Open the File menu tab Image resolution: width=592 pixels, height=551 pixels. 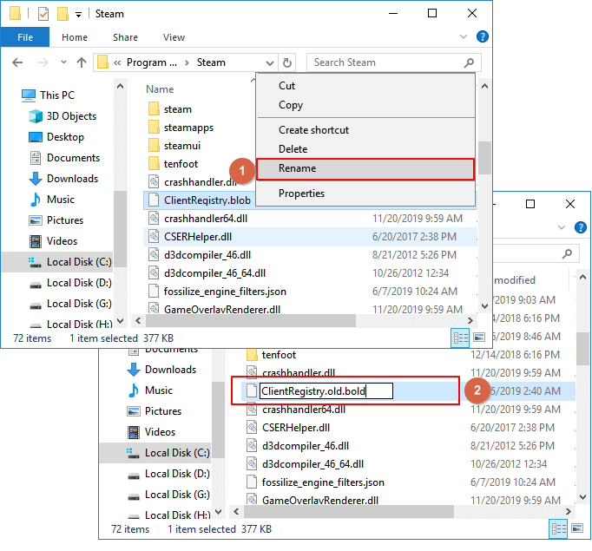tap(25, 37)
